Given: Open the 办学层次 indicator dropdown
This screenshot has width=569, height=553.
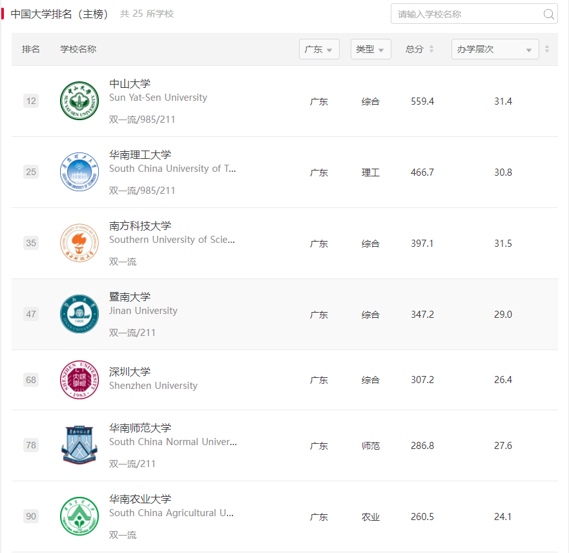Looking at the screenshot, I should coord(495,49).
